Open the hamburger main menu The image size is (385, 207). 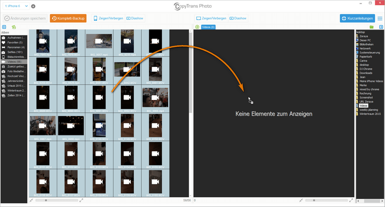click(380, 18)
